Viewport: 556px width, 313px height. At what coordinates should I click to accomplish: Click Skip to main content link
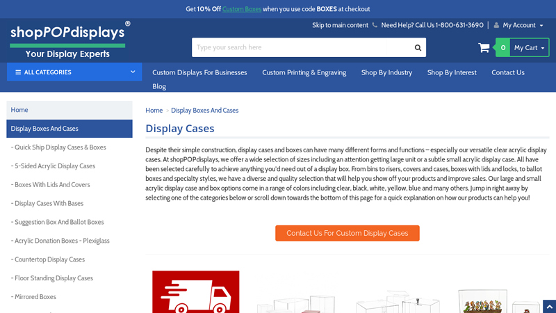click(x=340, y=25)
